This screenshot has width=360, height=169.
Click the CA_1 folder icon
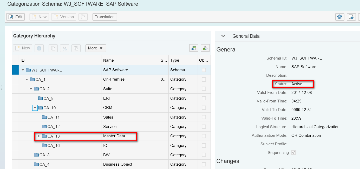pos(32,79)
